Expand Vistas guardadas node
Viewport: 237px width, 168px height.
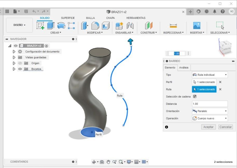pyautogui.click(x=14, y=57)
